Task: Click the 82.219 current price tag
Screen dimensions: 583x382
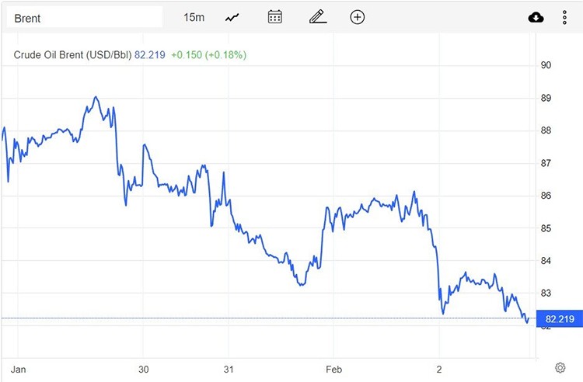Action: point(560,318)
